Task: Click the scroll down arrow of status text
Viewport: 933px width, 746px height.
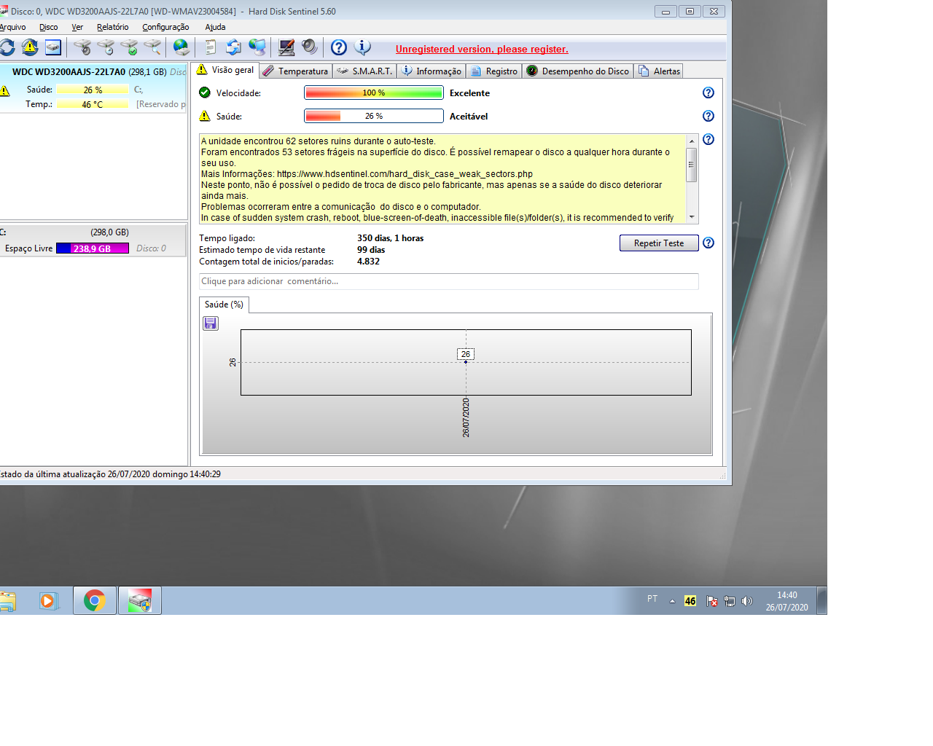Action: [692, 217]
